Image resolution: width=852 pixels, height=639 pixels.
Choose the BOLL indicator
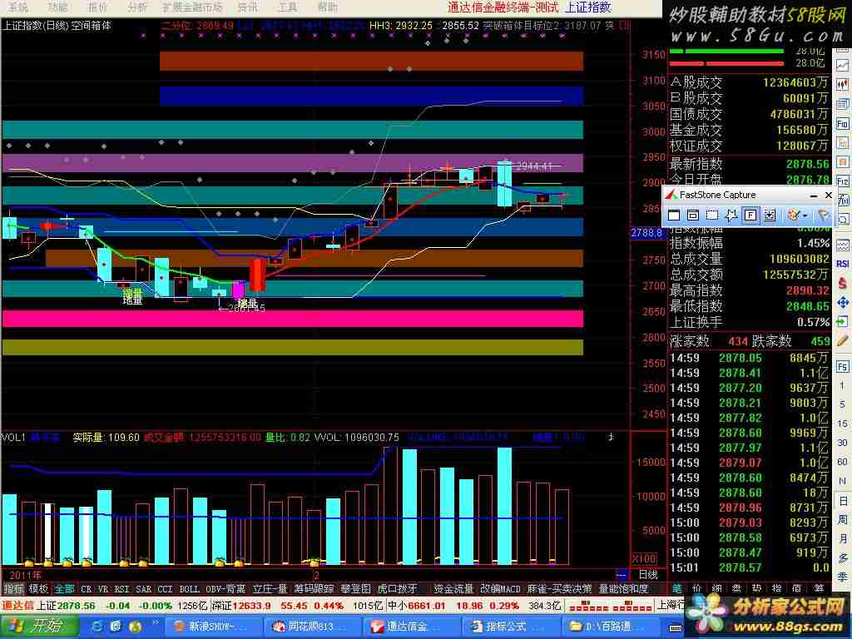190,588
